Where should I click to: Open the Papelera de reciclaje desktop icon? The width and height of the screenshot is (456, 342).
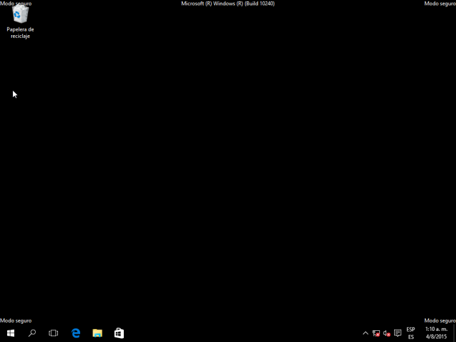pyautogui.click(x=20, y=14)
